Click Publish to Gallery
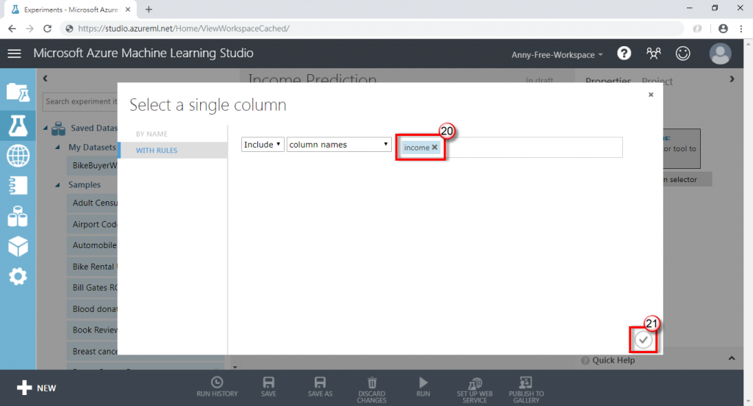 tap(527, 390)
